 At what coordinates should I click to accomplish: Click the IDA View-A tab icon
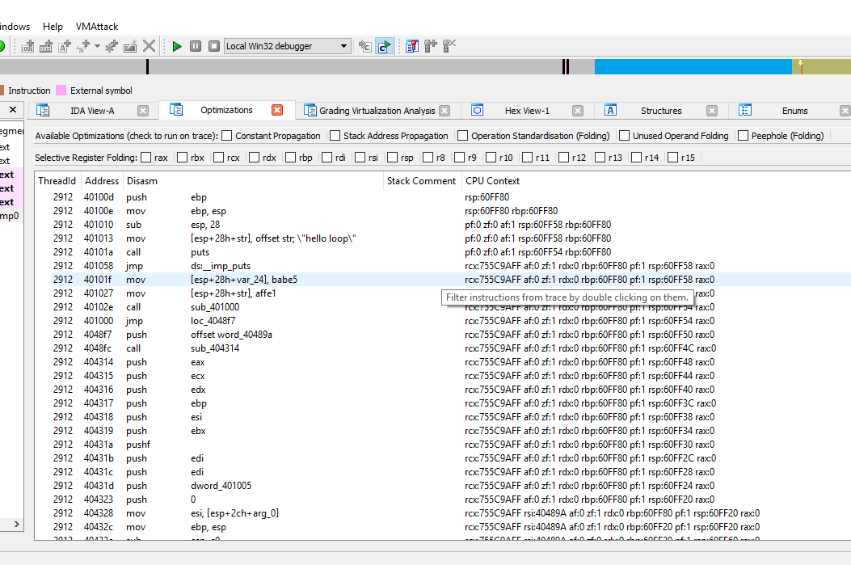(x=43, y=110)
